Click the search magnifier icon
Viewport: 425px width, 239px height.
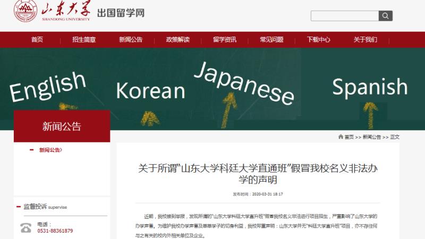point(385,16)
